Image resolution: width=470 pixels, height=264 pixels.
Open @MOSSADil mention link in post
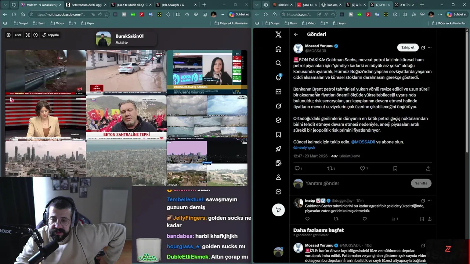tap(363, 142)
